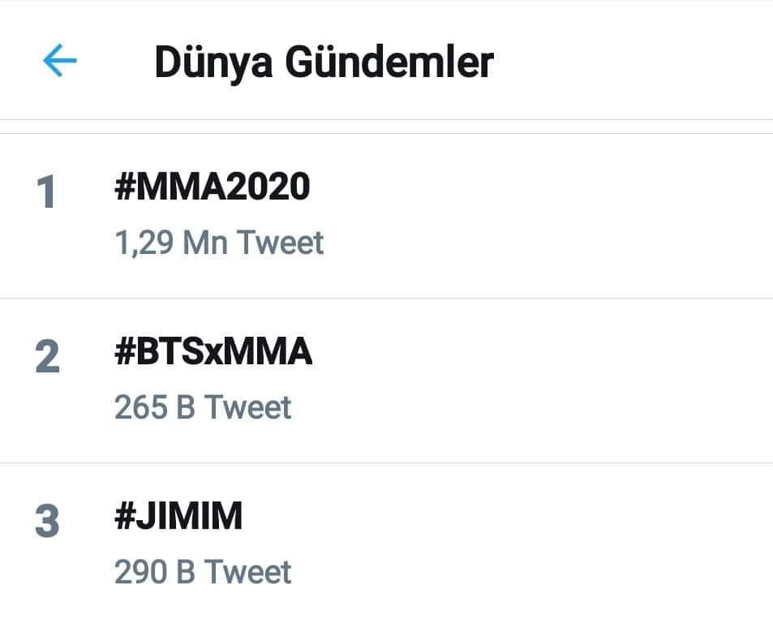Select the 265 B Tweet count
The image size is (773, 624).
click(203, 407)
